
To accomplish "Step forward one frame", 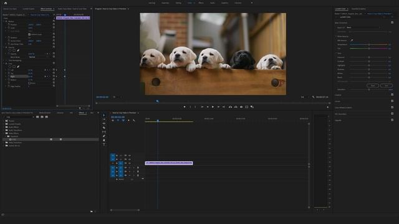I will click(x=218, y=107).
